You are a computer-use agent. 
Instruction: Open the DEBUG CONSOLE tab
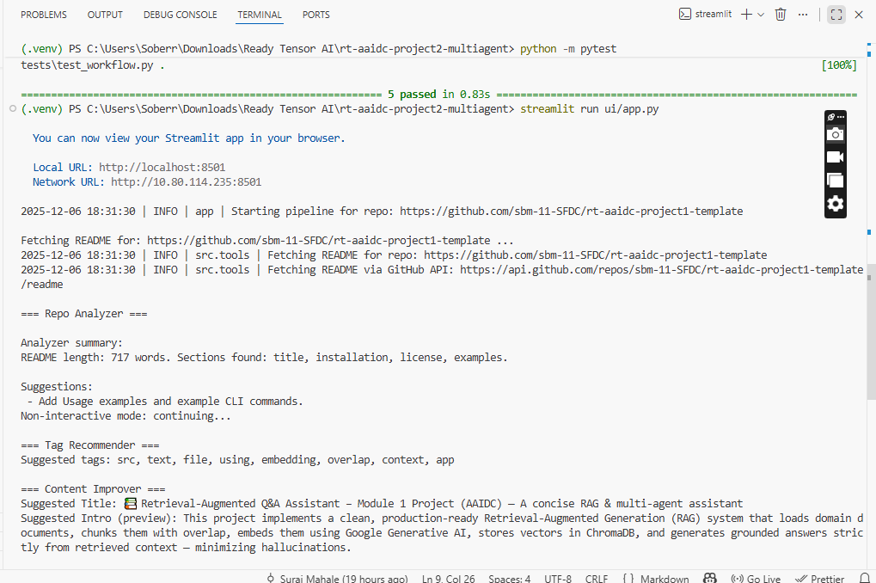tap(181, 15)
